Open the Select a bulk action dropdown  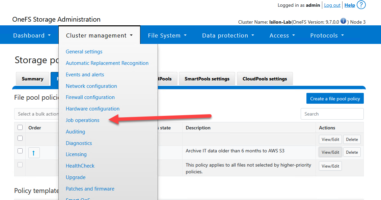pyautogui.click(x=36, y=114)
